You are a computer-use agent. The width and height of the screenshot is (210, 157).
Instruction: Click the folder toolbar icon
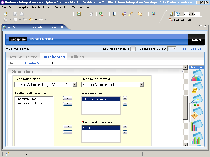[140, 14]
